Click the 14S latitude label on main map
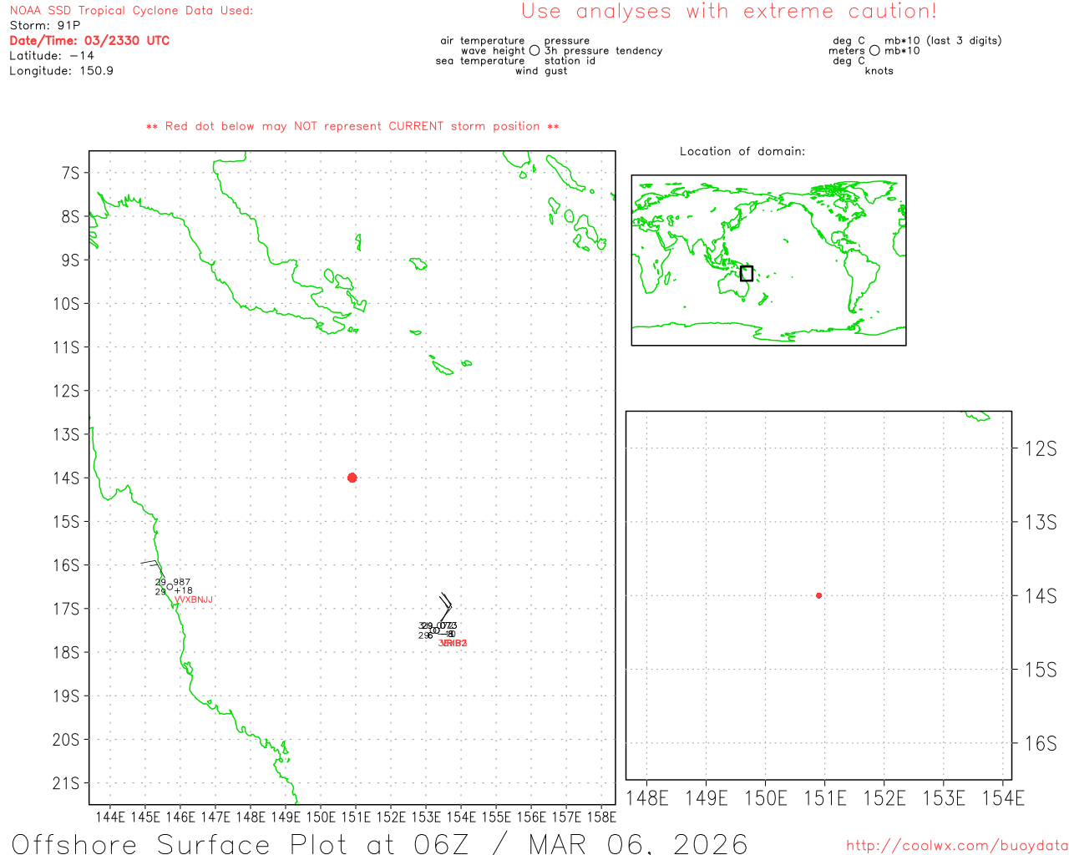 [66, 478]
